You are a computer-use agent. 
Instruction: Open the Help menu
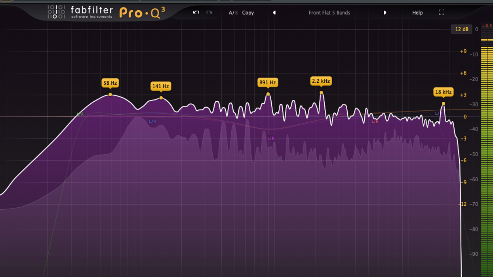tap(417, 13)
